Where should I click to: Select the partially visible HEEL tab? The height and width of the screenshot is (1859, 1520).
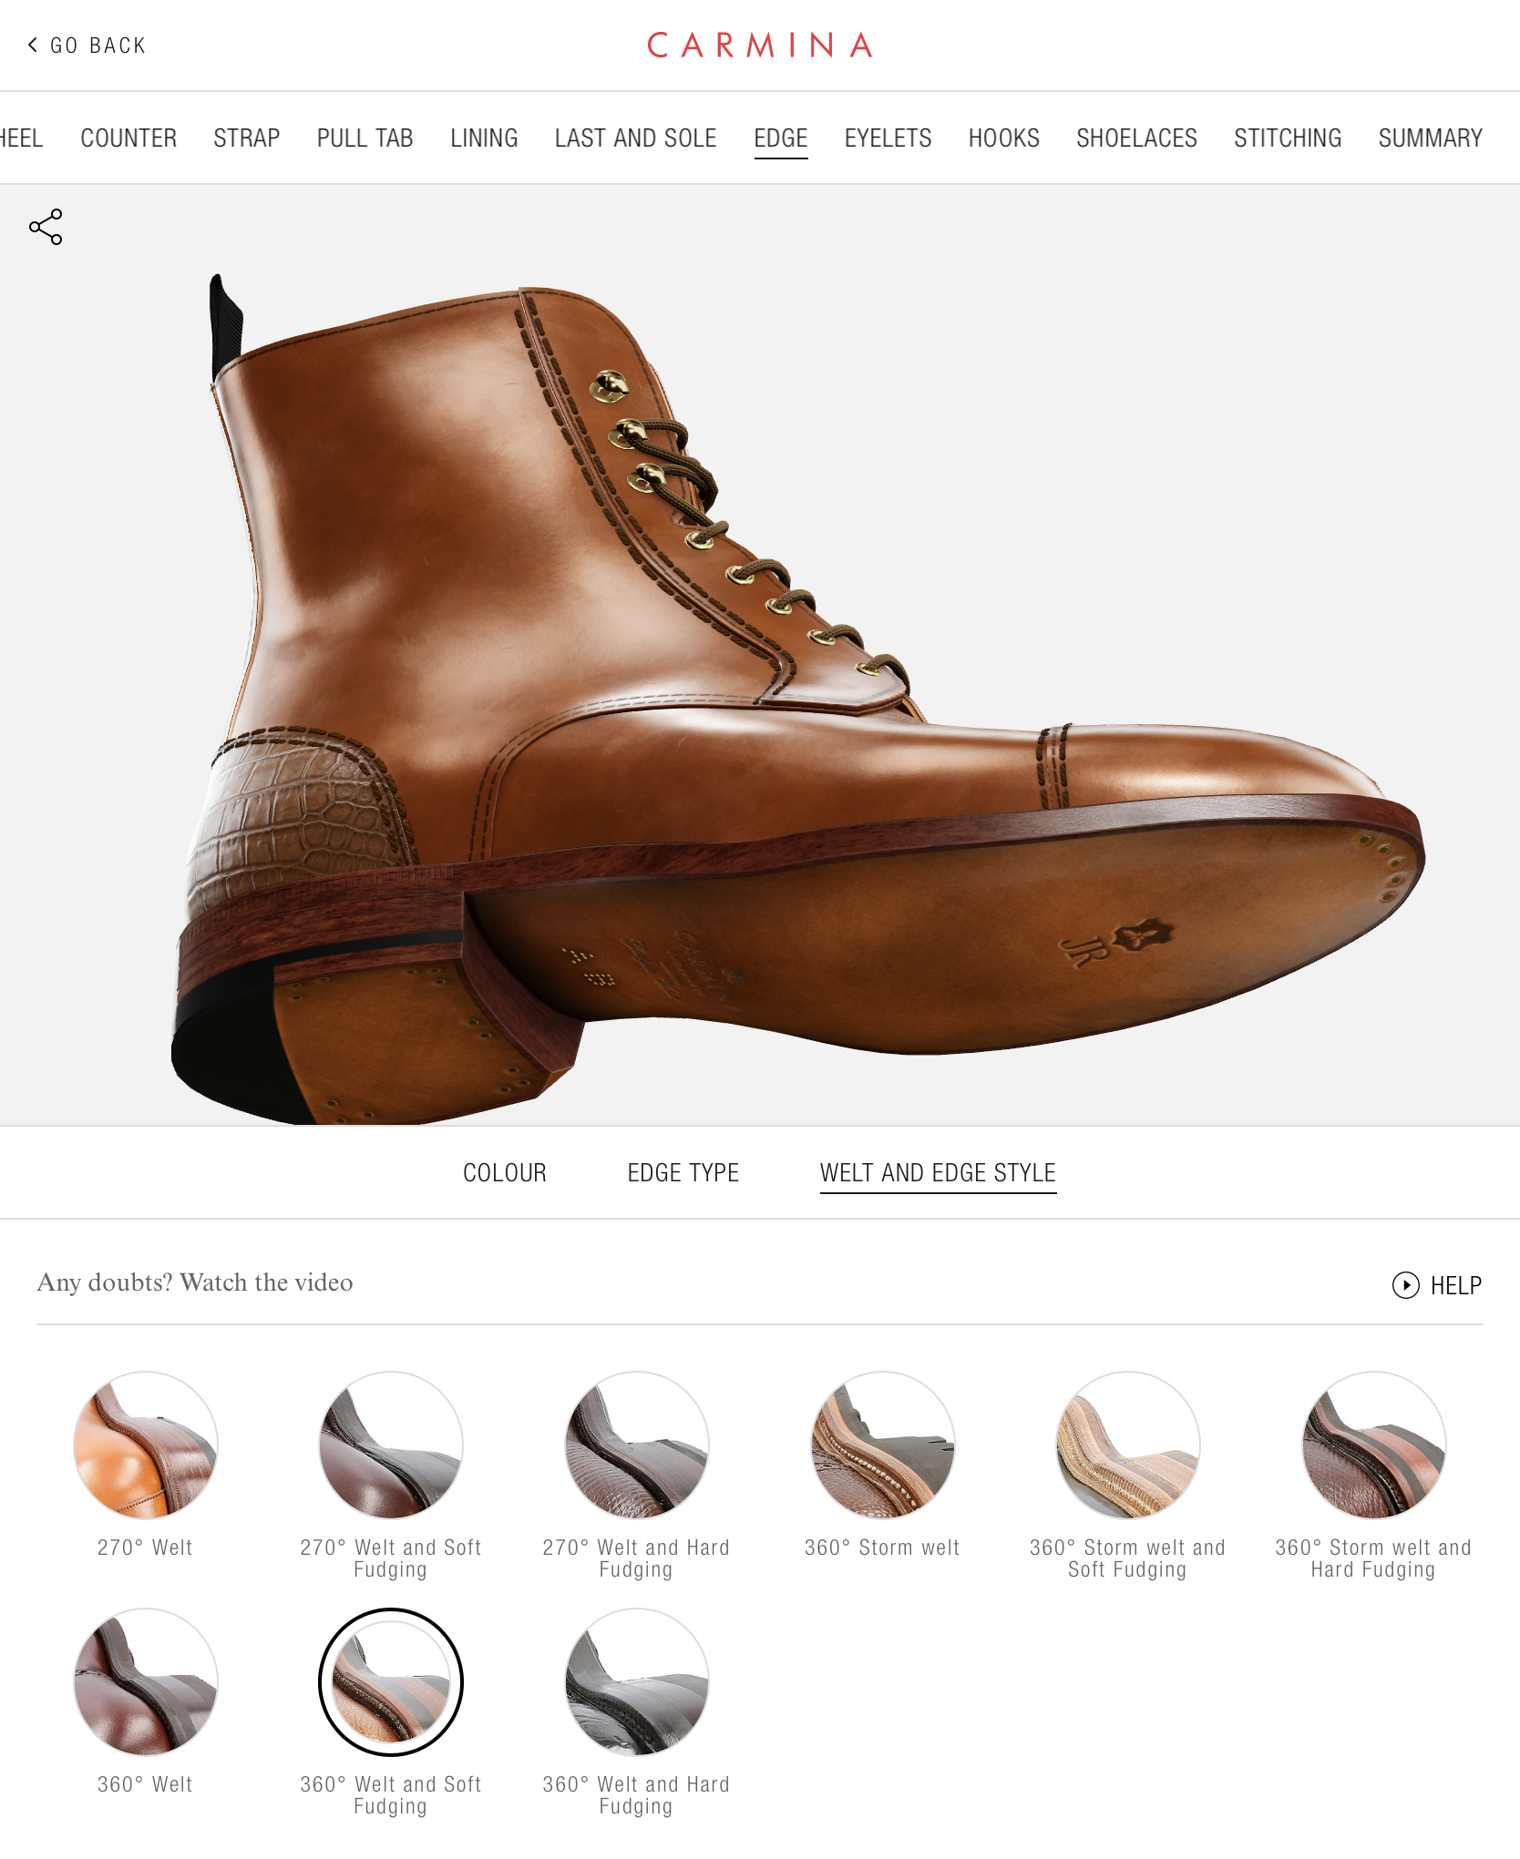21,138
